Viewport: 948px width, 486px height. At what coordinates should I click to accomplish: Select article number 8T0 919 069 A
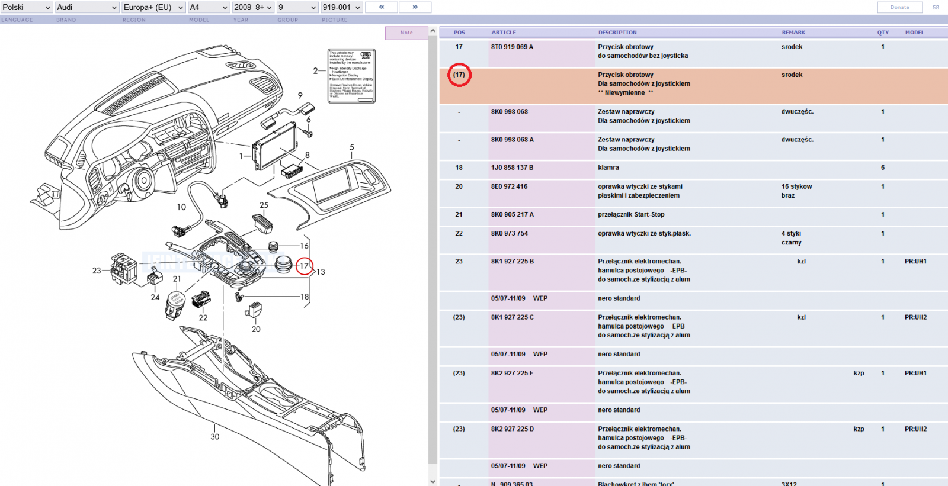click(x=512, y=47)
